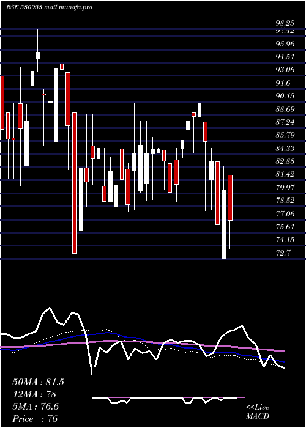Select the 88.69 price axis label
This screenshot has width=306, height=428.
[285, 109]
